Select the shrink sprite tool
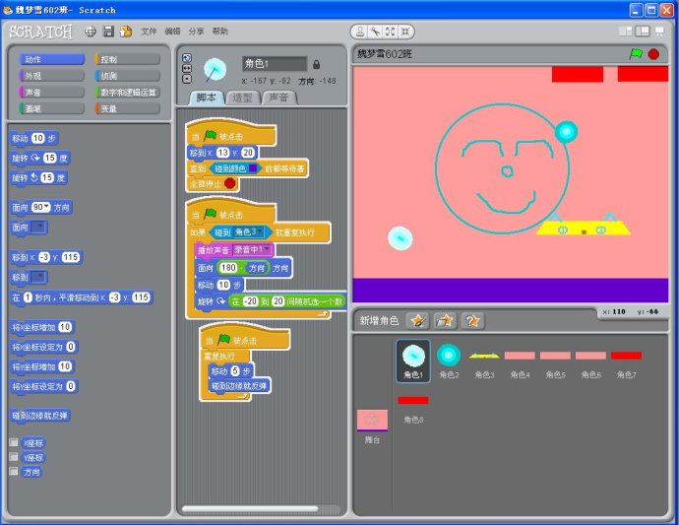The width and height of the screenshot is (679, 525). [405, 32]
